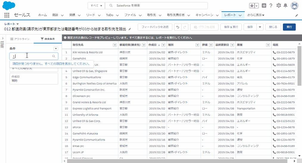Viewport: 302px width, 163px height.
Task: Open dropdown next to 保存 button
Action: click(x=260, y=27)
